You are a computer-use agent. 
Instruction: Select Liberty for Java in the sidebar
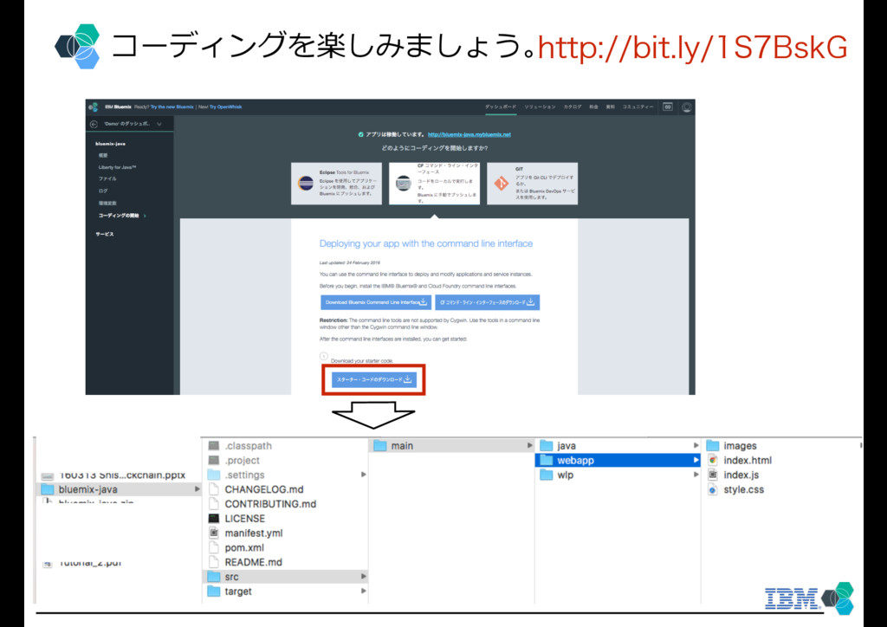point(118,167)
